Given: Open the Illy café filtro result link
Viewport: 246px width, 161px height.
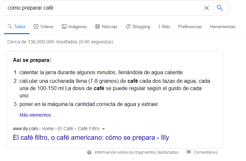Looking at the screenshot, I should pos(91,137).
